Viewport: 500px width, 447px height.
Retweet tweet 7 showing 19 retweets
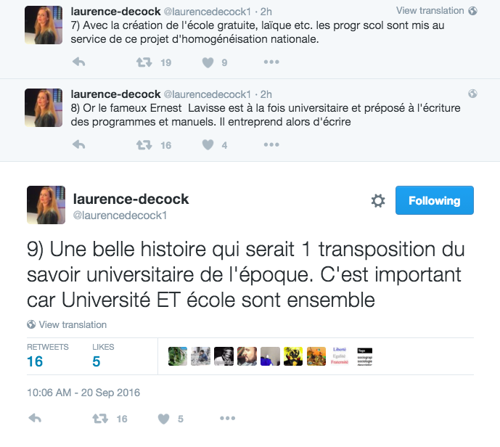point(144,62)
